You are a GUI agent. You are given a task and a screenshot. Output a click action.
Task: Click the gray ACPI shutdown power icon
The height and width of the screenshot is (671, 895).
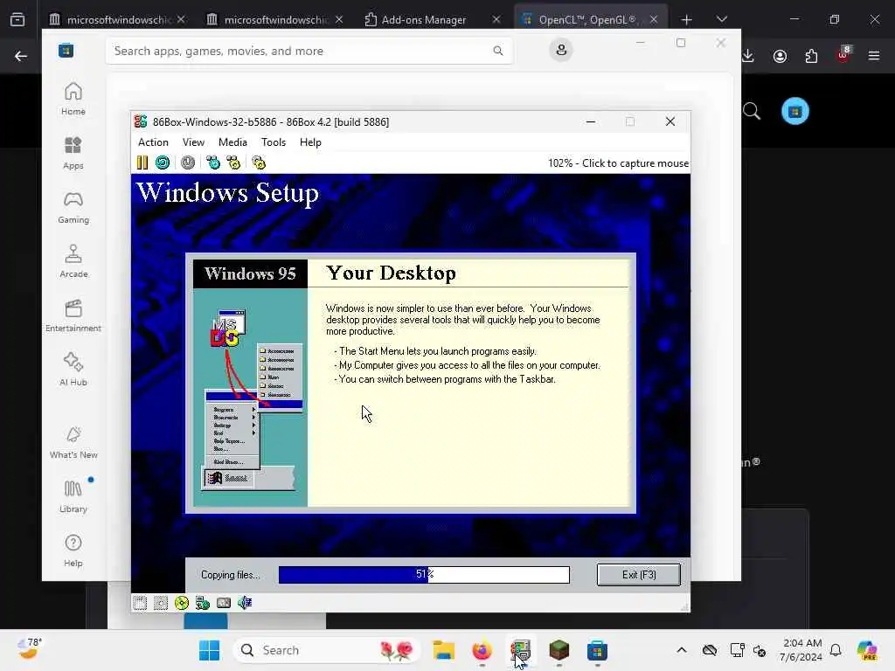[188, 163]
